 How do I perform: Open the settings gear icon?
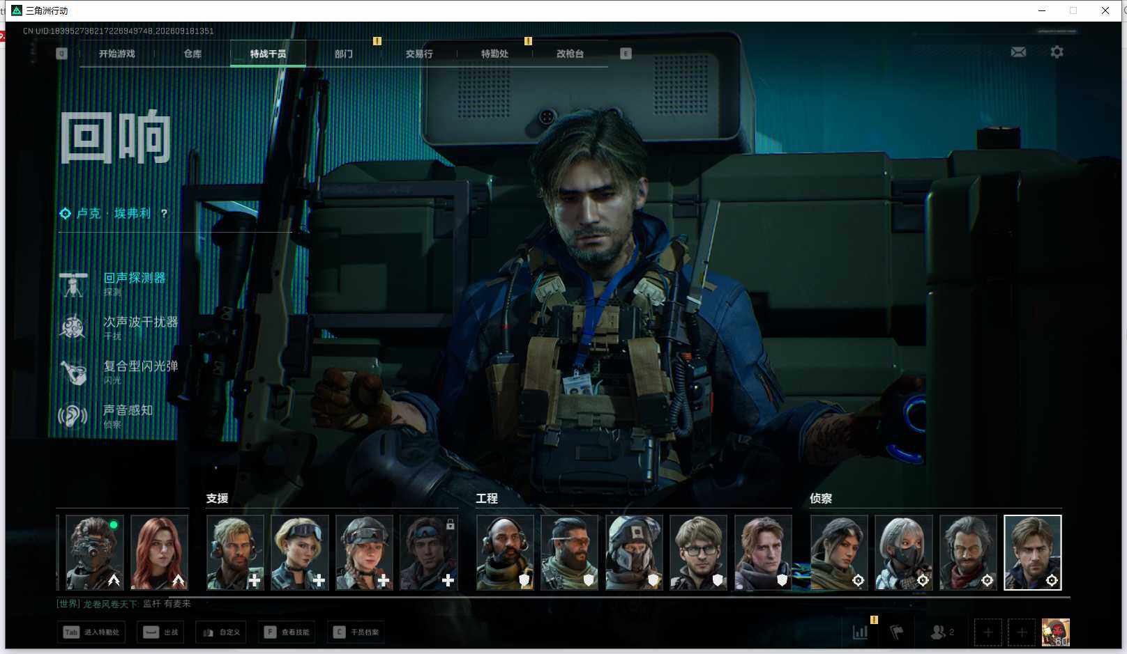point(1057,52)
